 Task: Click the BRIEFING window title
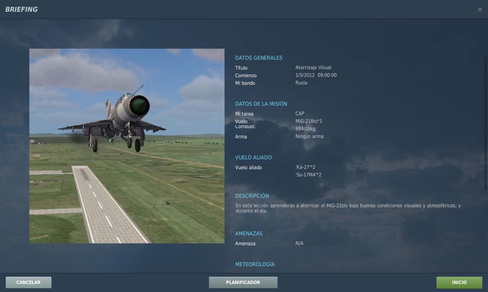click(x=22, y=10)
